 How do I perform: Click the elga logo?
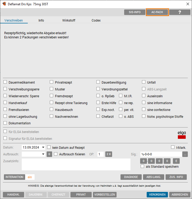click(x=182, y=135)
